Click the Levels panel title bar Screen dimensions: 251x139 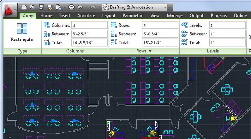point(213,51)
